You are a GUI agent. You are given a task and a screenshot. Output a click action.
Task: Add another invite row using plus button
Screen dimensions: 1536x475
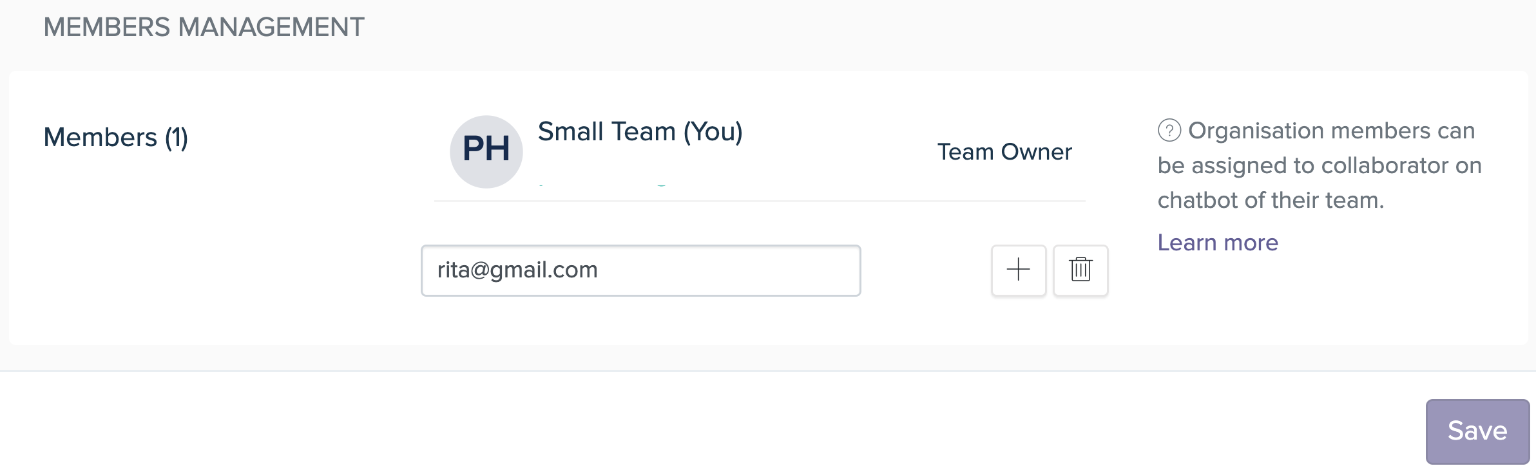[1018, 270]
